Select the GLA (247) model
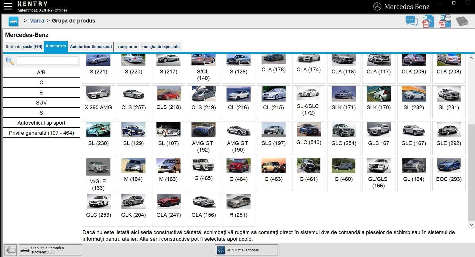 point(168,210)
